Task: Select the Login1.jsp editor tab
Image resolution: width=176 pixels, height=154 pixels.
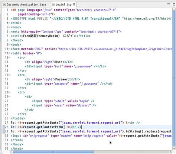Action: click(63, 4)
